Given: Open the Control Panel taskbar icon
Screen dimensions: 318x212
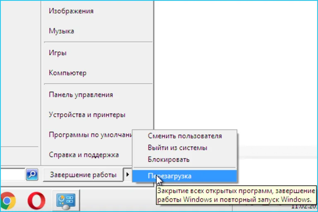Looking at the screenshot, I should (66, 201).
